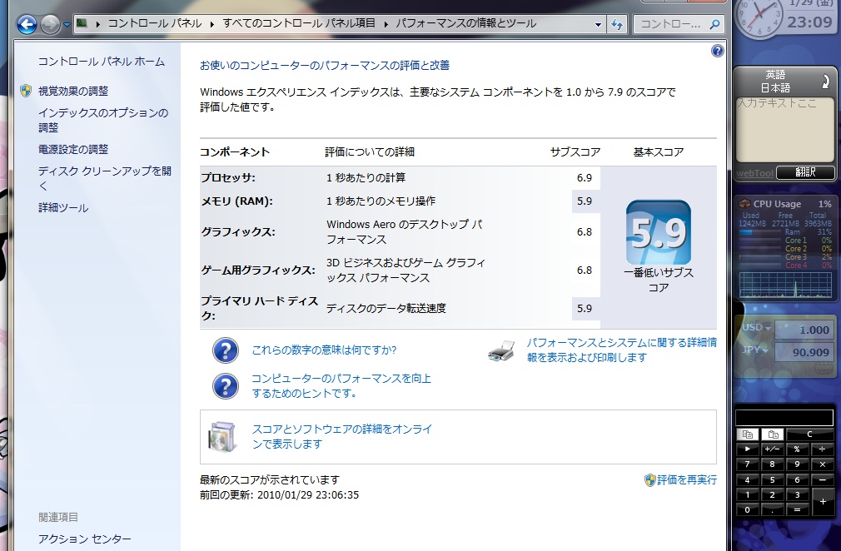Click the 翻訳 translate button
Viewport: 841px width, 551px height.
click(805, 172)
